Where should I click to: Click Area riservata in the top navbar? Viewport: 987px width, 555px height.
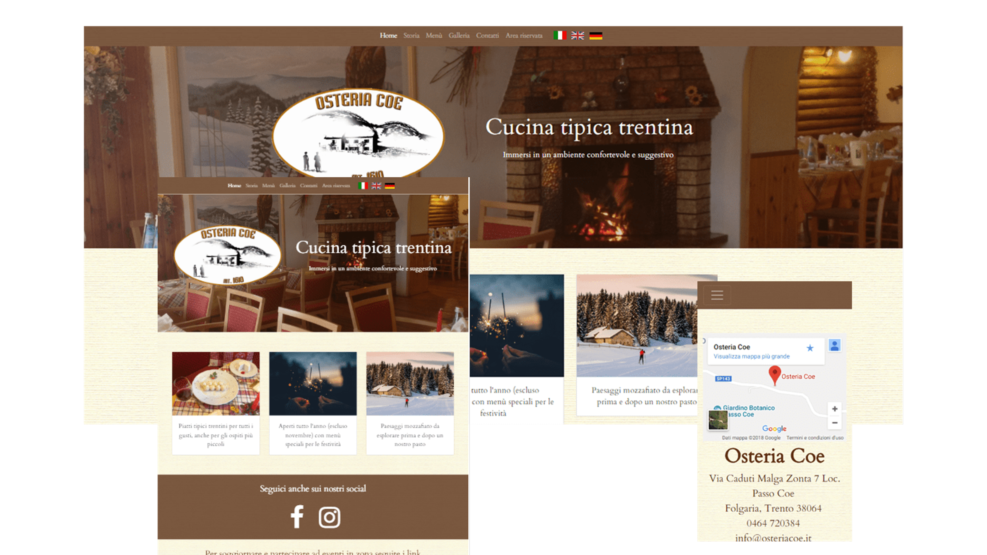(x=524, y=36)
